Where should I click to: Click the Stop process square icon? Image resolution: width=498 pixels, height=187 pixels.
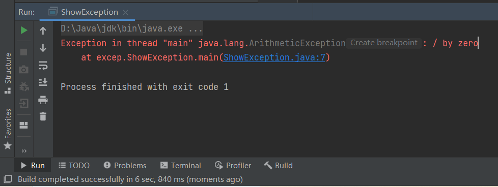coord(24,52)
